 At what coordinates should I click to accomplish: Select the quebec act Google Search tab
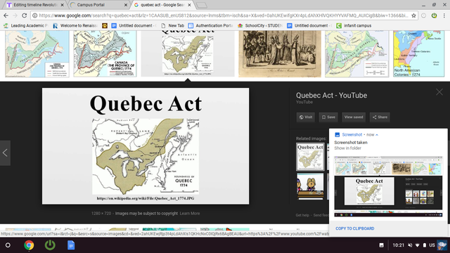click(162, 5)
